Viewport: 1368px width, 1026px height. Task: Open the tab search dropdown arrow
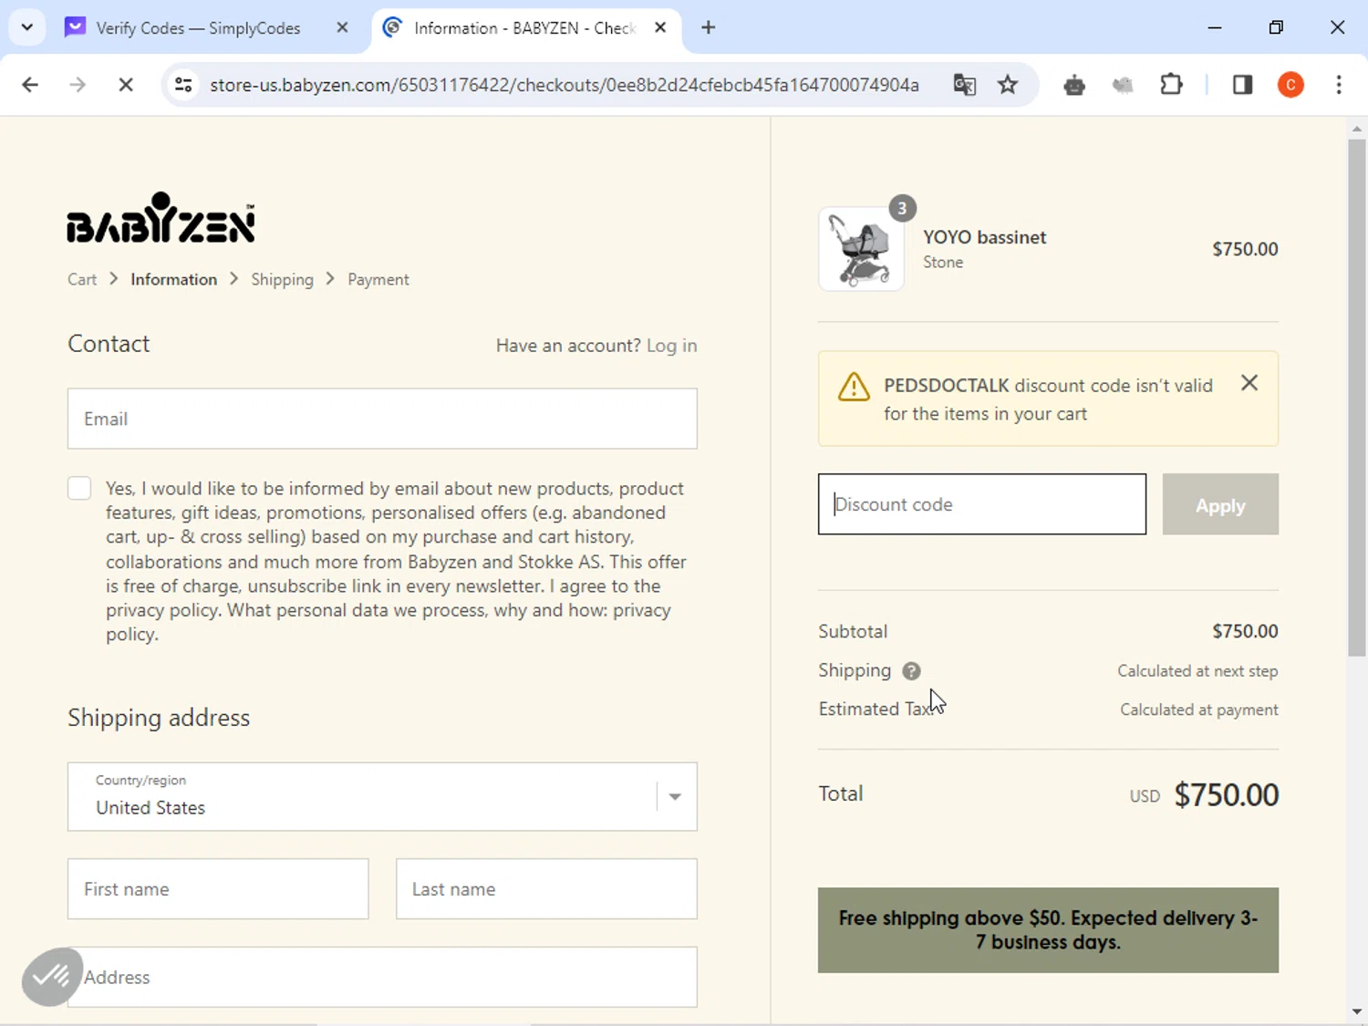(x=27, y=27)
